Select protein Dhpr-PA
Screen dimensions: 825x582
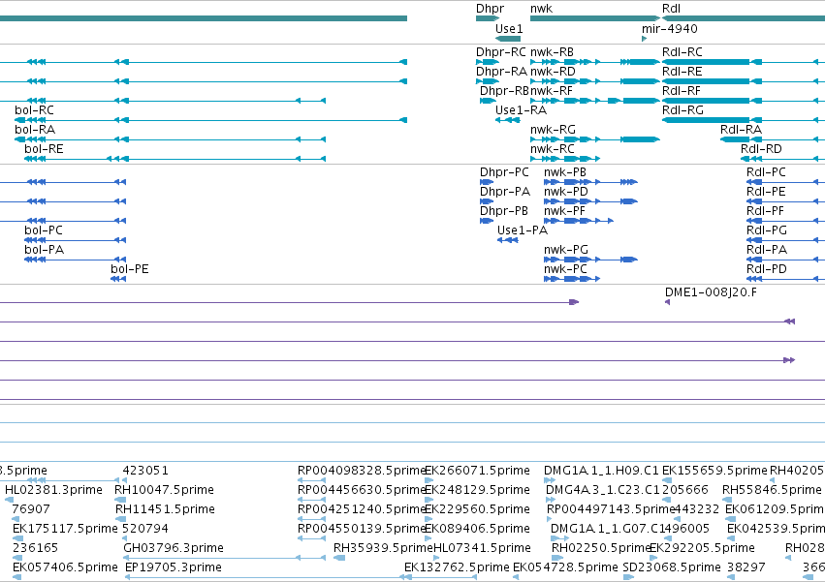487,201
